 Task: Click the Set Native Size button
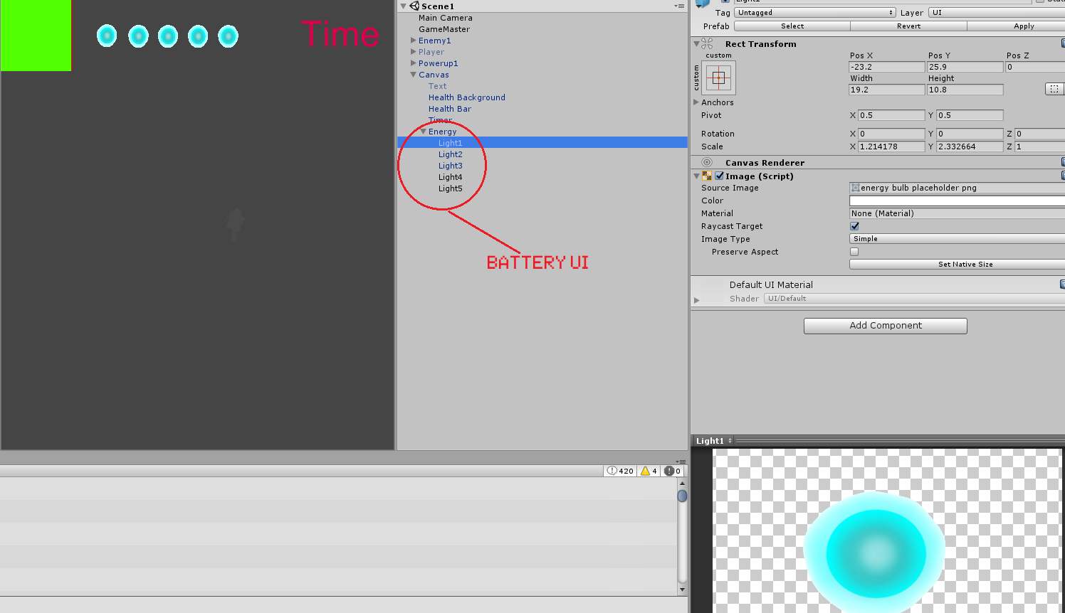(x=965, y=265)
